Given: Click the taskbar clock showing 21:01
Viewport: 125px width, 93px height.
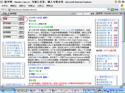Looking at the screenshot, I should (120, 91).
